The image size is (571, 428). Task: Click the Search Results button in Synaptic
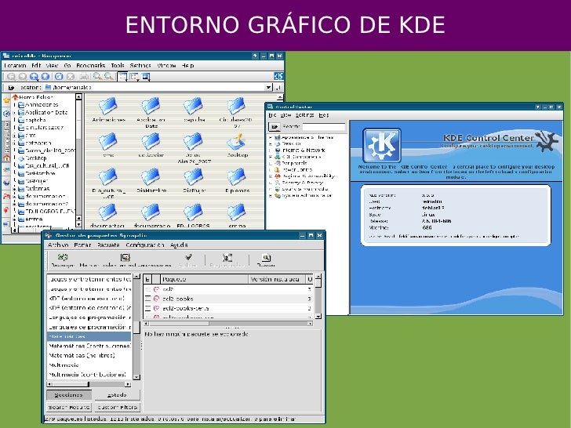tap(68, 408)
